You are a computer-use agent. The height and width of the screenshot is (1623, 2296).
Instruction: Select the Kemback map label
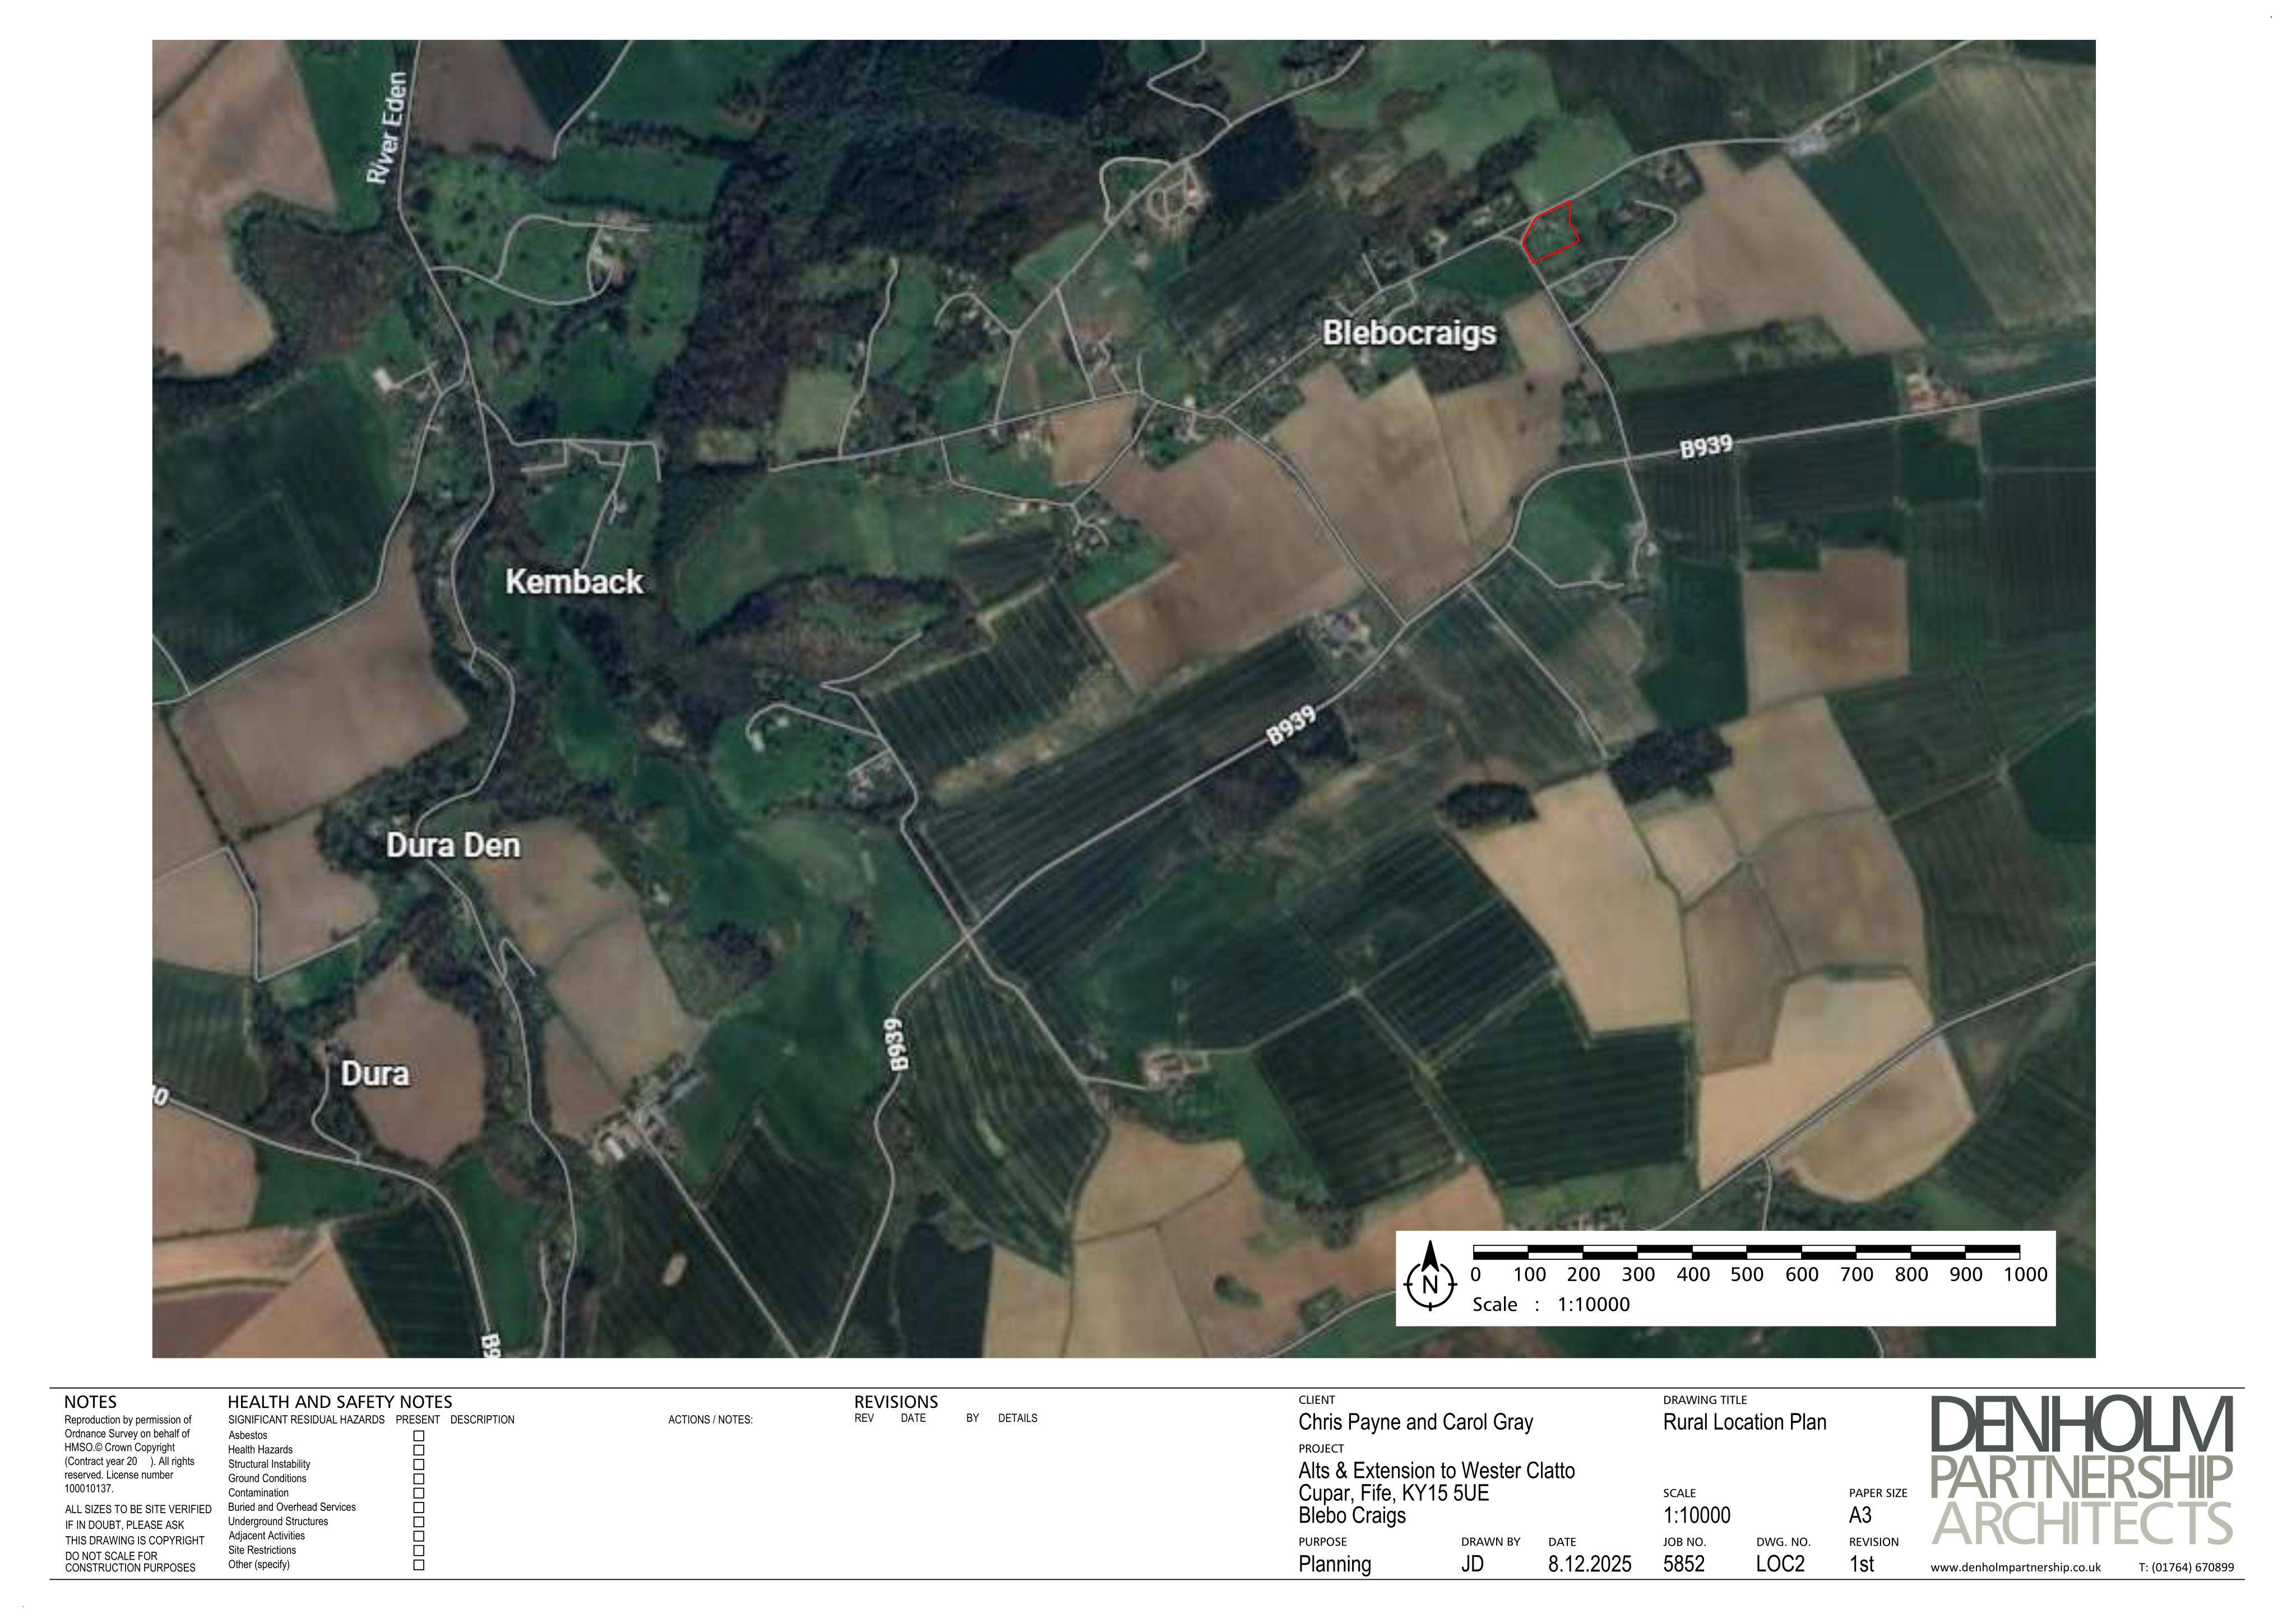[x=574, y=582]
